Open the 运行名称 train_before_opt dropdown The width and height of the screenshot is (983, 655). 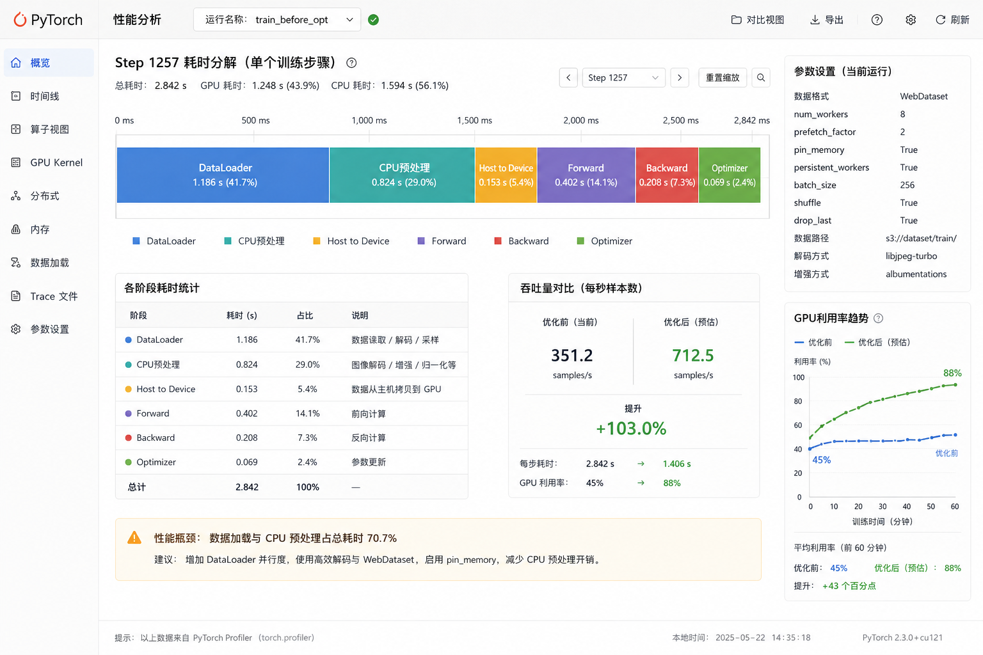(277, 20)
